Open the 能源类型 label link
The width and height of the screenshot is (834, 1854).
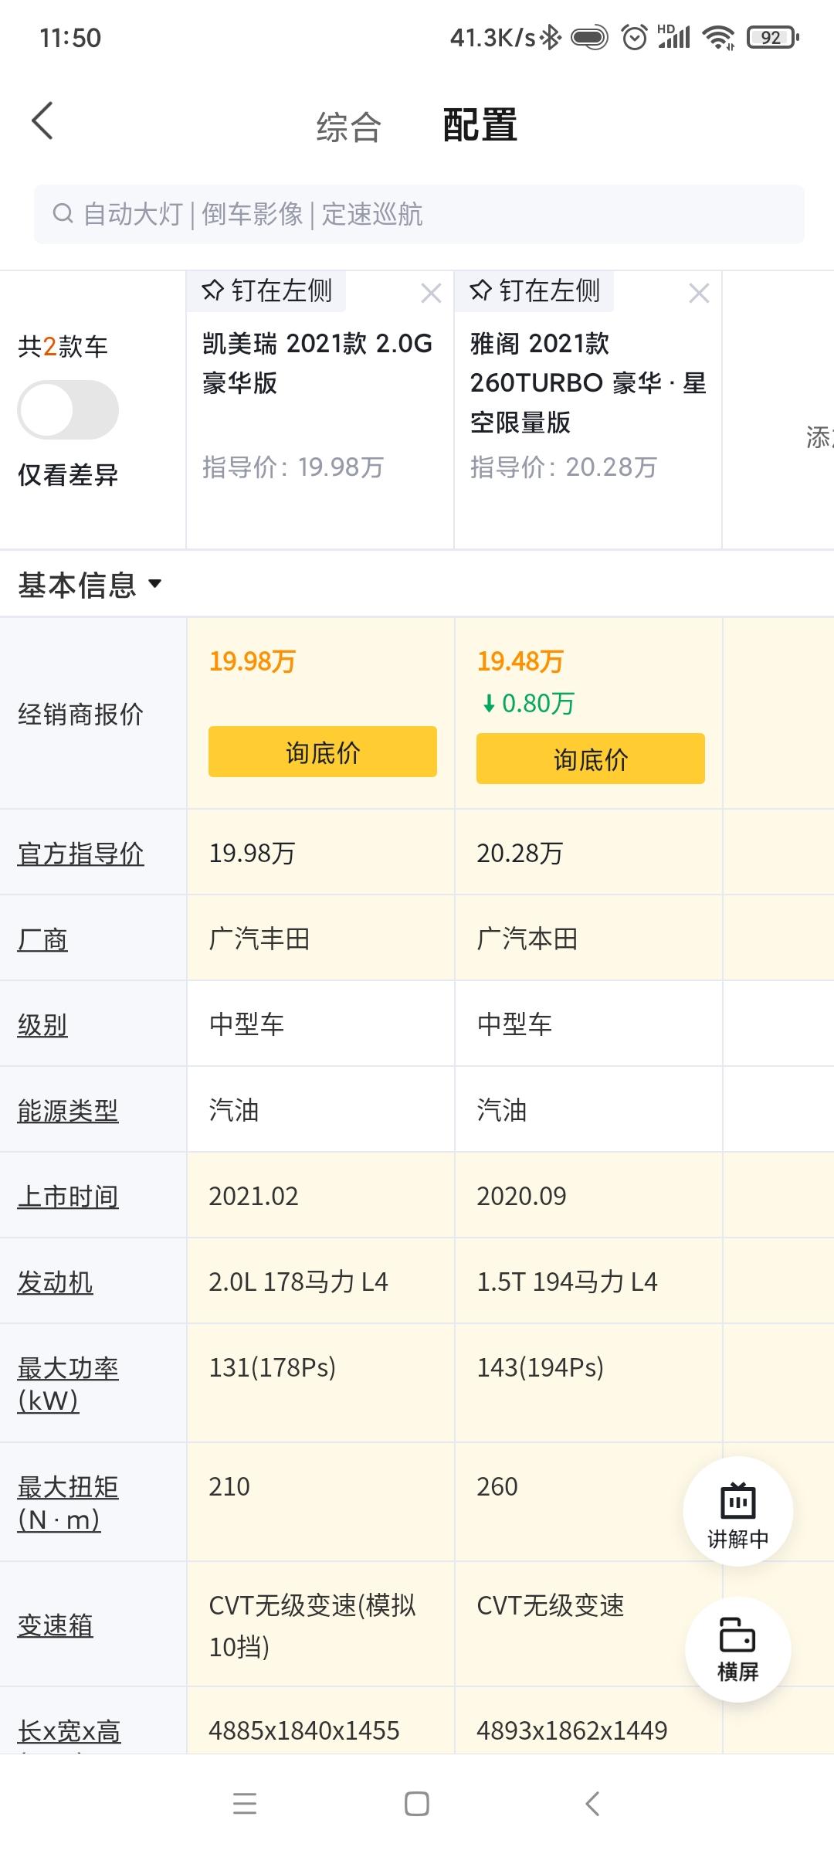point(68,1111)
